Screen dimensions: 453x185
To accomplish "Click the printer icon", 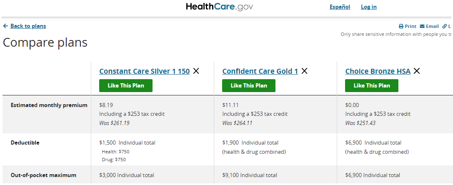I will pyautogui.click(x=401, y=26).
